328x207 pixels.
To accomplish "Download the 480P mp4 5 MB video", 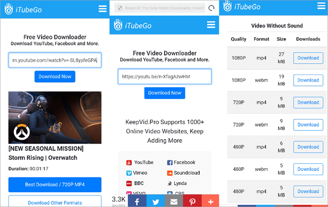I will (308, 191).
